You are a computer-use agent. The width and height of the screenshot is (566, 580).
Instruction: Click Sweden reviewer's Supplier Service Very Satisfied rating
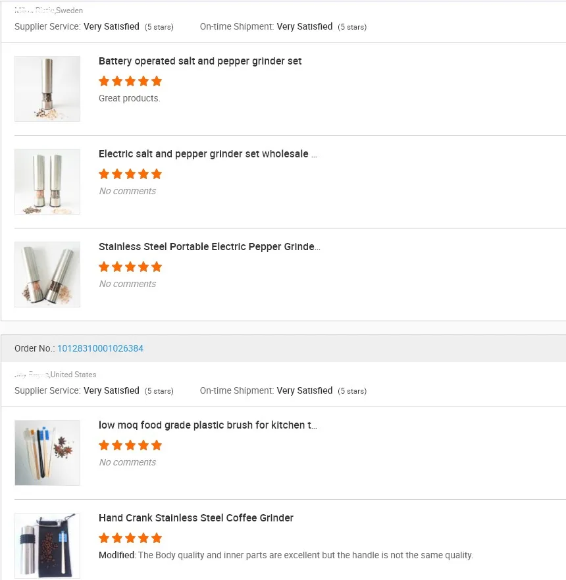point(111,27)
